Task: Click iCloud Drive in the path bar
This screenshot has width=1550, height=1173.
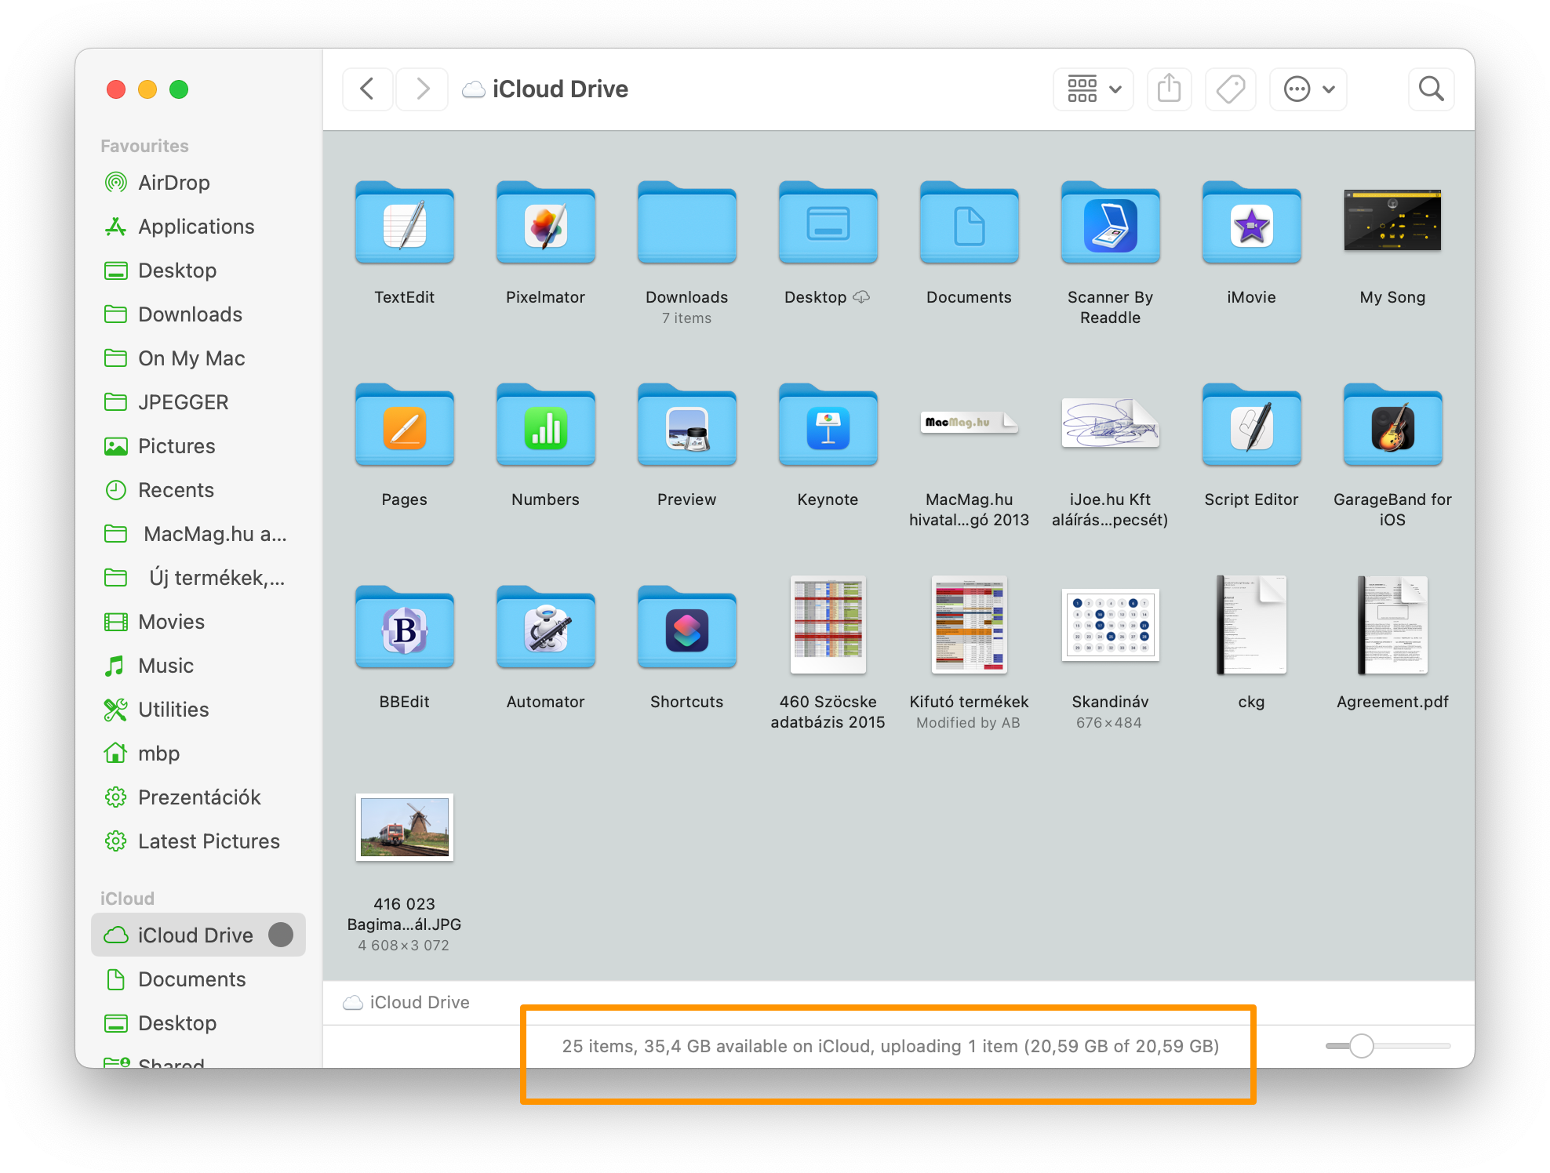Action: [x=407, y=1002]
